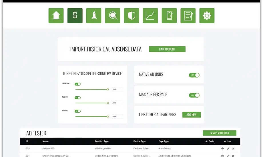Open the line chart analytics icon
This screenshot has width=263, height=157.
coord(150,16)
